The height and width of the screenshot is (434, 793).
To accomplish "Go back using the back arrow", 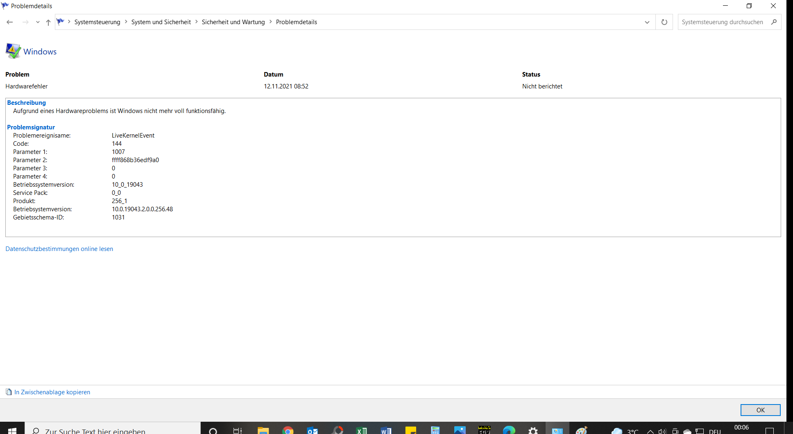I will tap(10, 22).
